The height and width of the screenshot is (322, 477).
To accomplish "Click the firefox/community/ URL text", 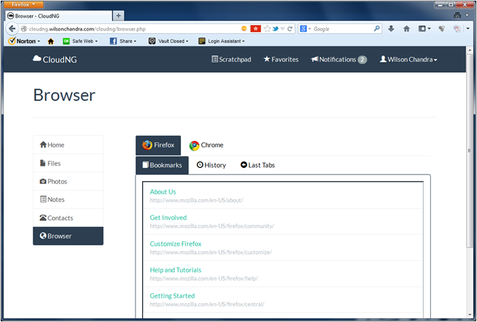I will tap(212, 226).
